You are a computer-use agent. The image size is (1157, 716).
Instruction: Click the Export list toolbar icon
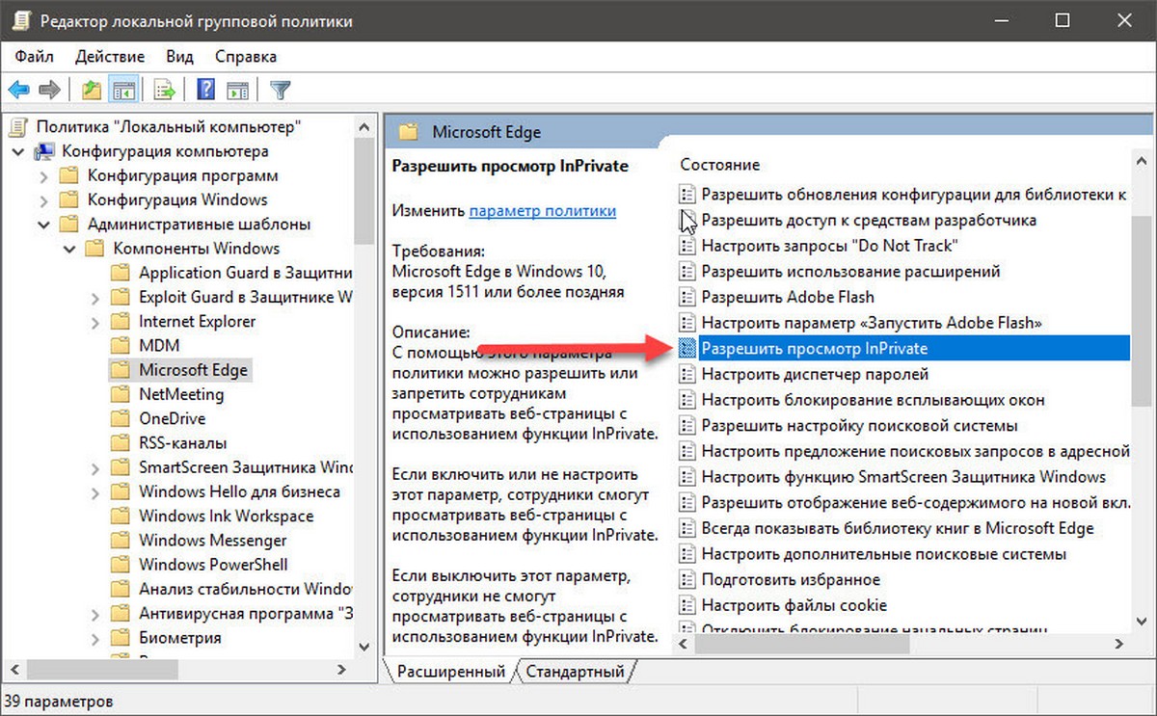164,91
